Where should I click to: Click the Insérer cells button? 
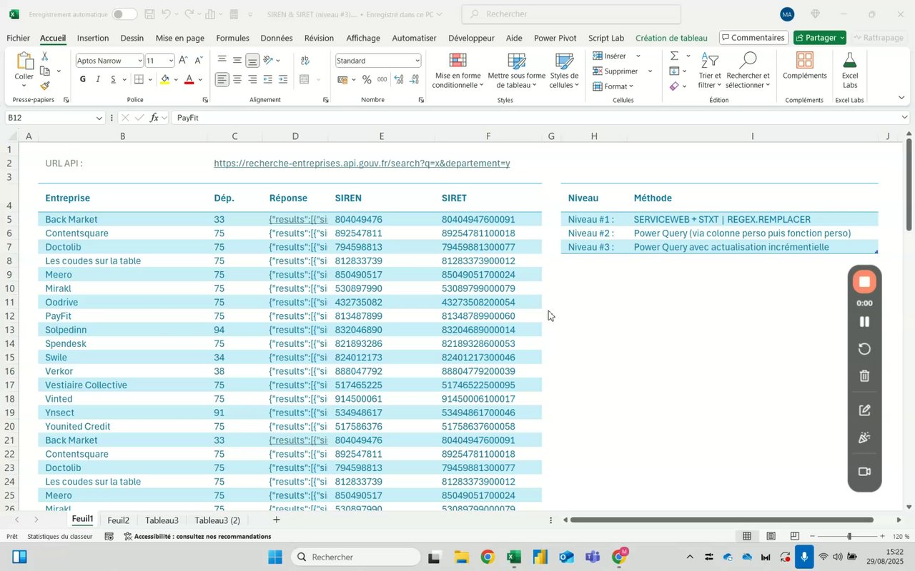point(610,56)
